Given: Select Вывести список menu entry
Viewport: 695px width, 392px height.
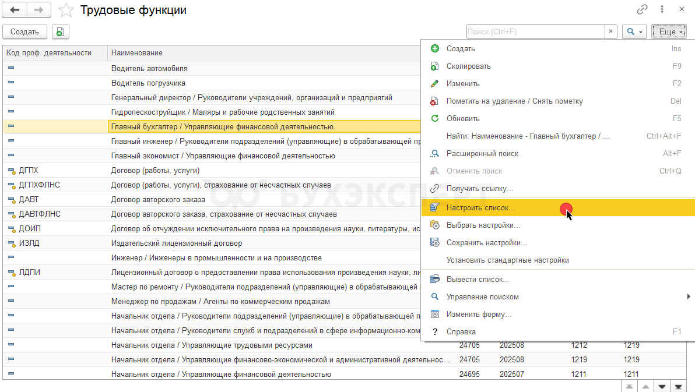Looking at the screenshot, I should (478, 279).
